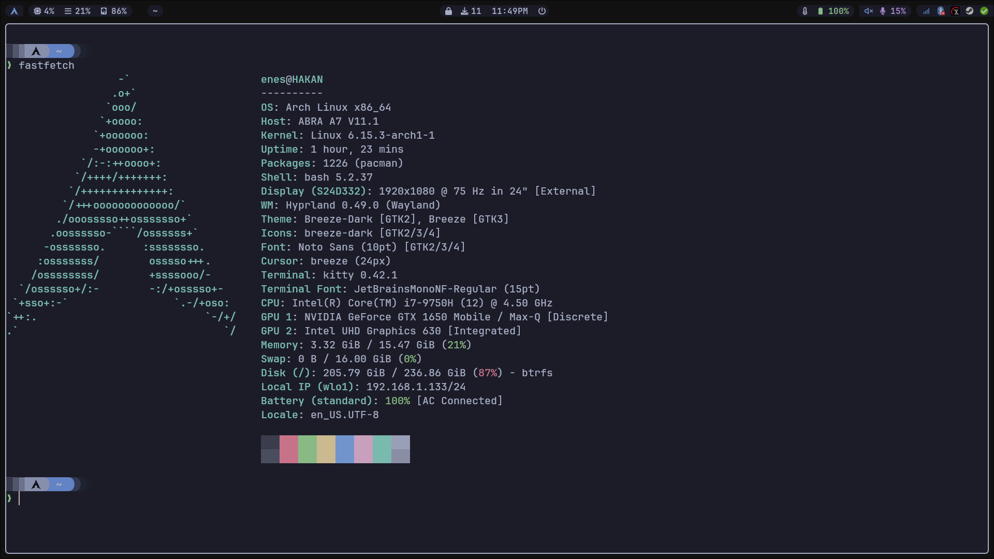The height and width of the screenshot is (559, 994).
Task: Click the 'Battery (standard): 100%' line
Action: coord(382,401)
